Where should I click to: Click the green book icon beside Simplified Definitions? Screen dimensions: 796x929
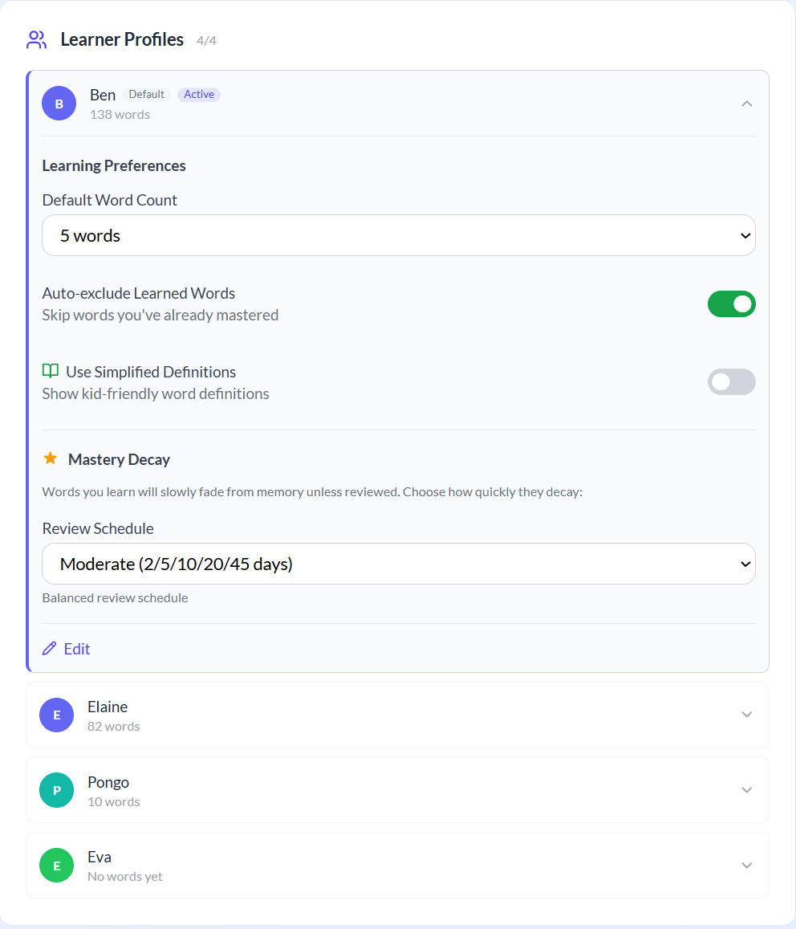tap(50, 371)
